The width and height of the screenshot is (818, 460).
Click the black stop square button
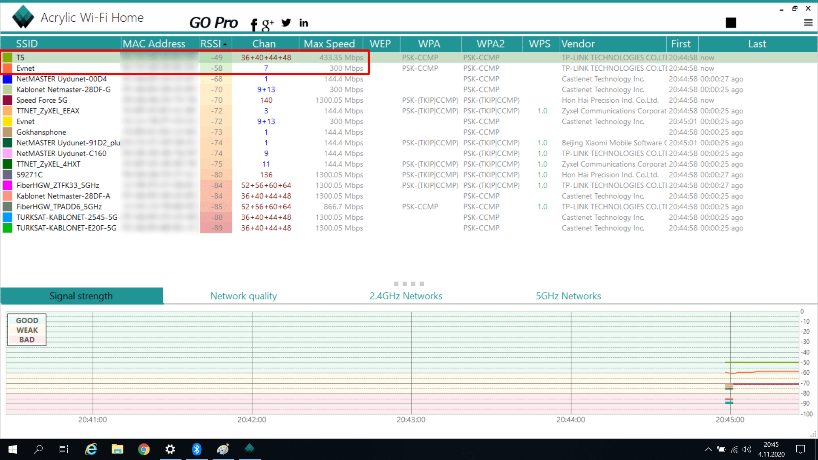[x=731, y=23]
